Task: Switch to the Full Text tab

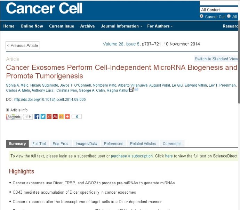Action: tap(39, 144)
